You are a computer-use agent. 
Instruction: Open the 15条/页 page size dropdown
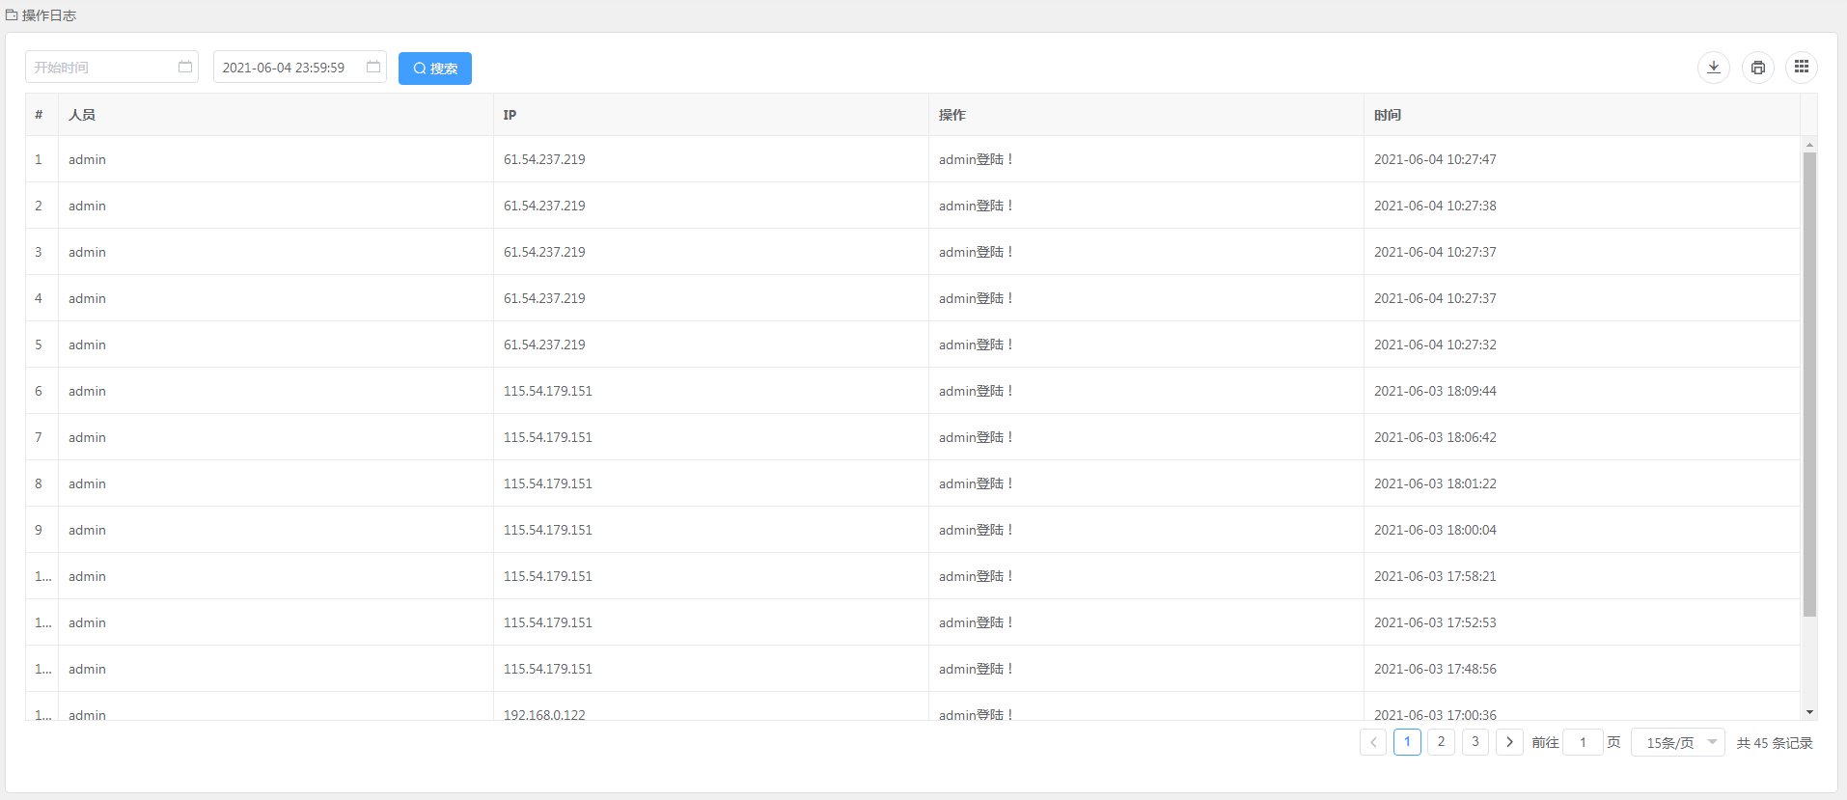pos(1677,742)
